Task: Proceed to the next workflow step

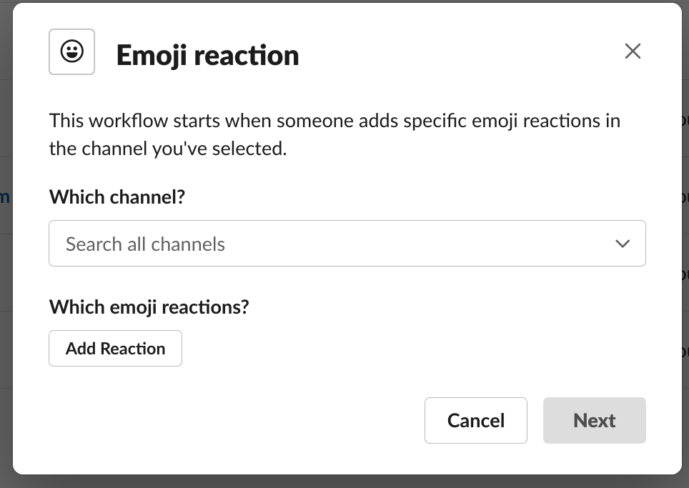Action: [594, 420]
